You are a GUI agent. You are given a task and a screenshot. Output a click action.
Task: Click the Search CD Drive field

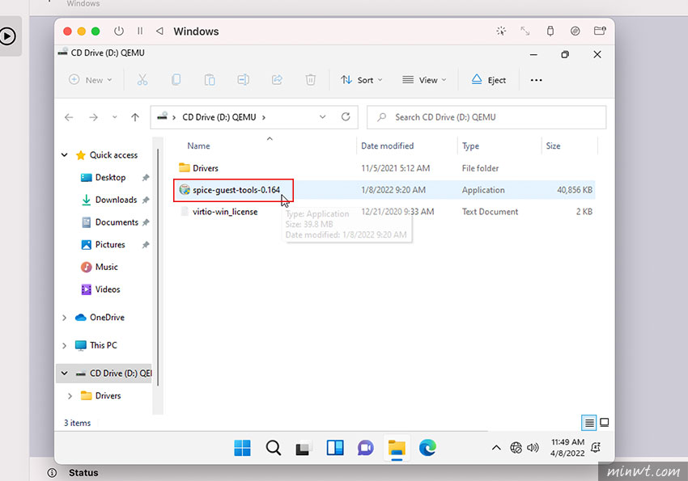click(x=486, y=117)
